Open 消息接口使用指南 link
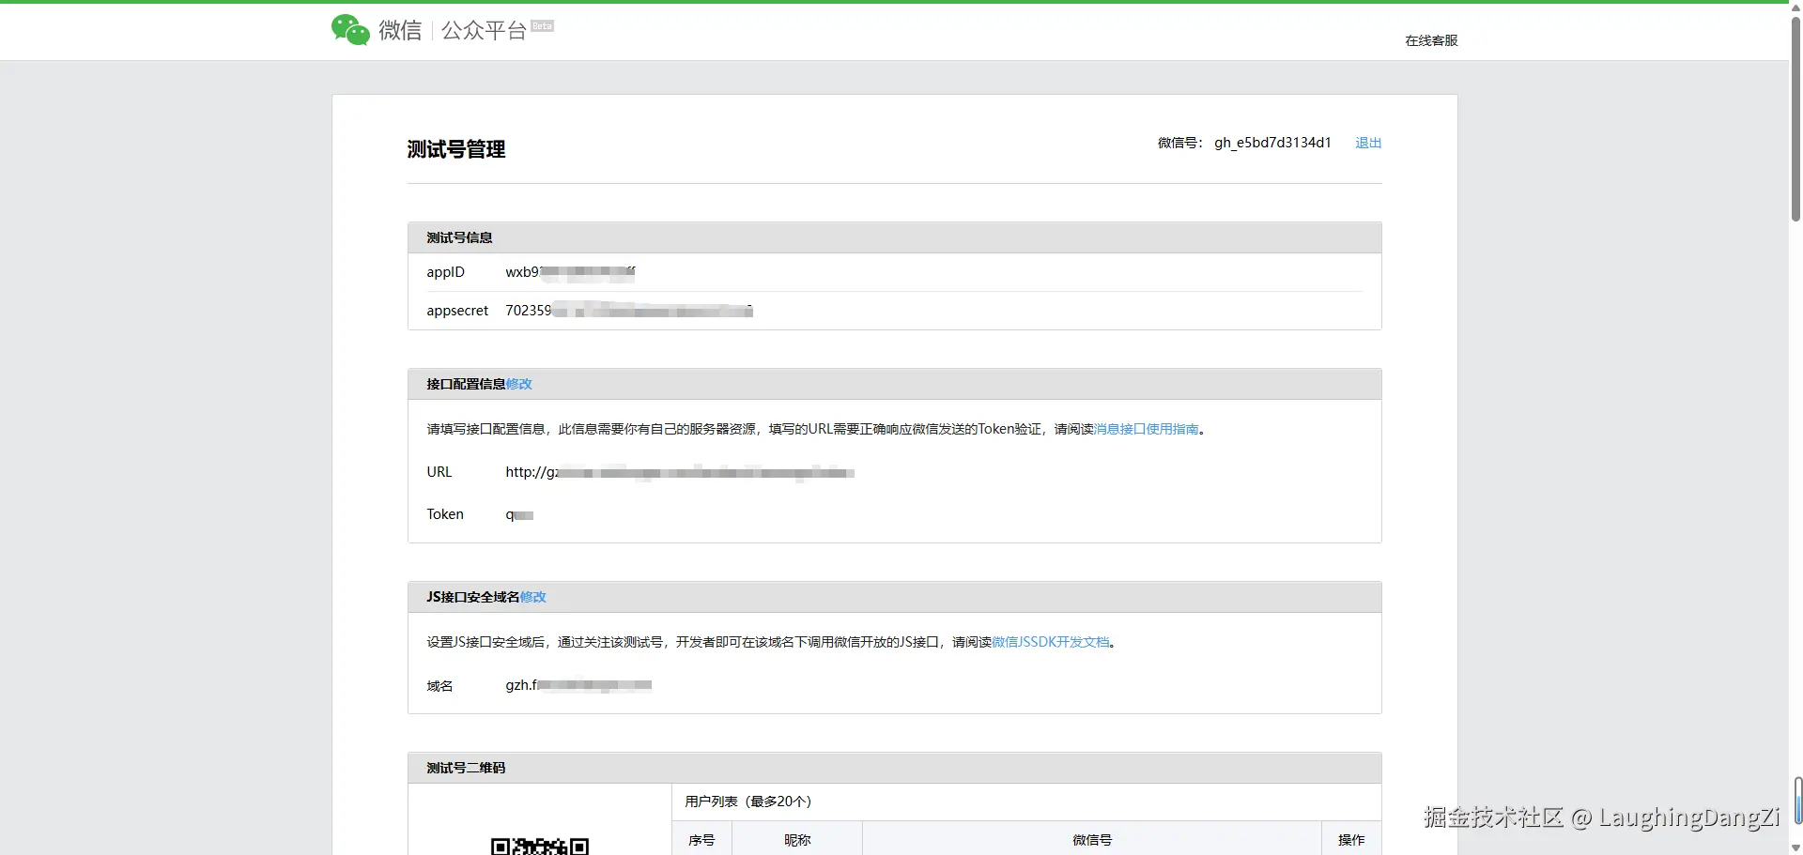1803x855 pixels. tap(1147, 429)
